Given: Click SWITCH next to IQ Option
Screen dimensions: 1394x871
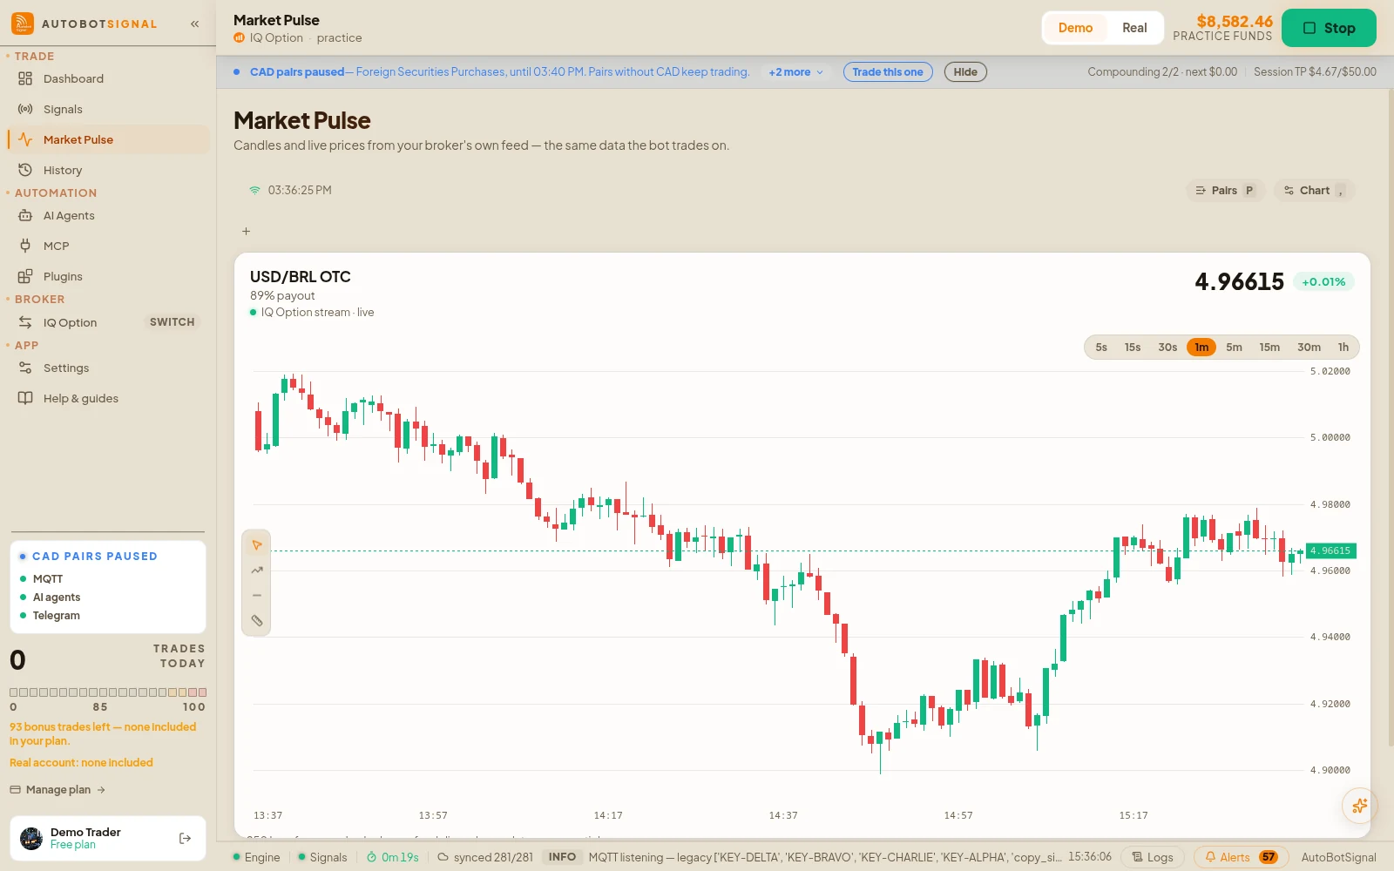Looking at the screenshot, I should 173,322.
